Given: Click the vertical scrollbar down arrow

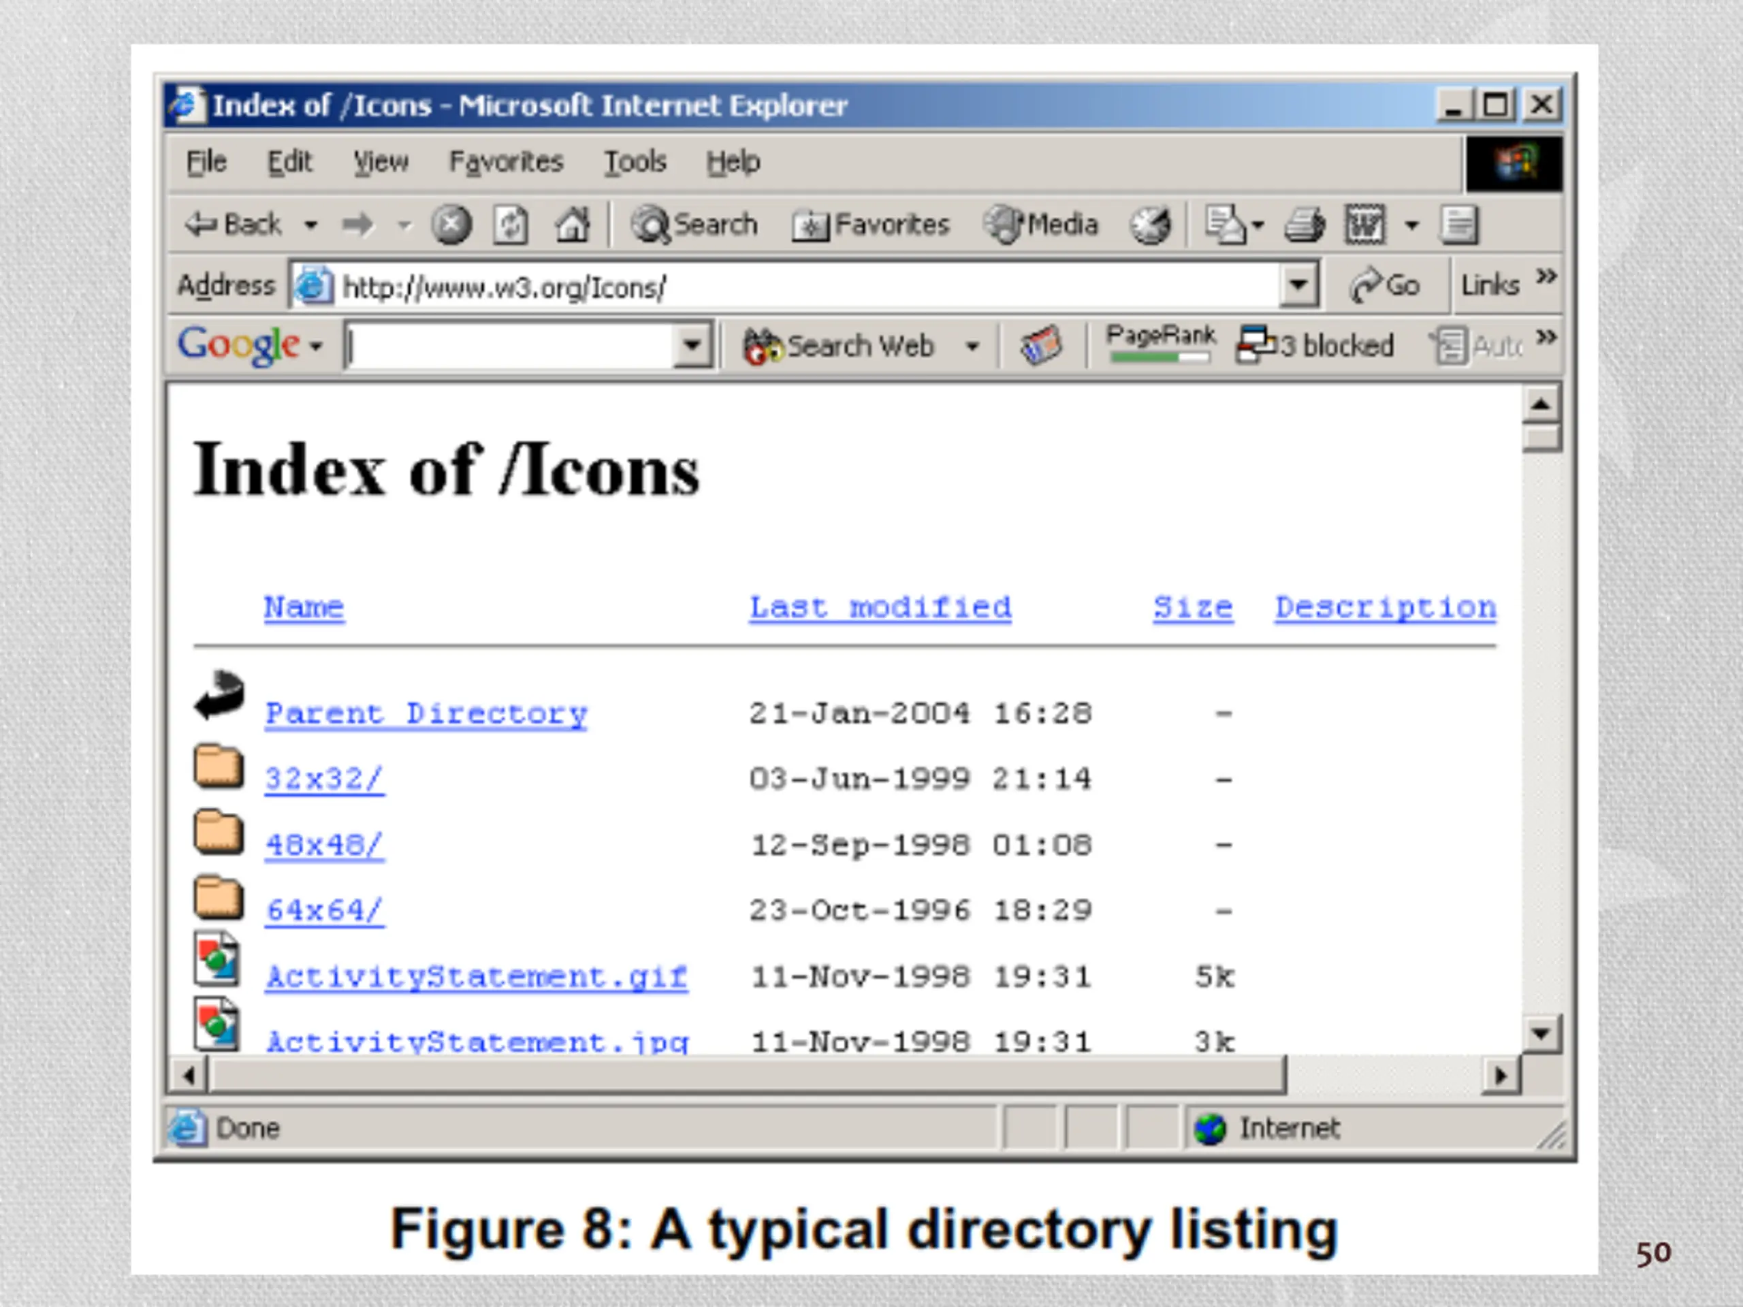Looking at the screenshot, I should pos(1541,1033).
